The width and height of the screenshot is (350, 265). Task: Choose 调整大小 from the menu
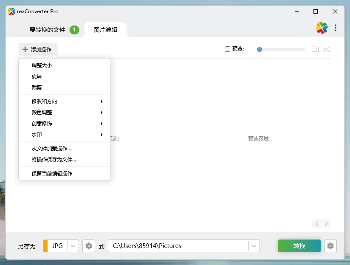click(x=64, y=65)
